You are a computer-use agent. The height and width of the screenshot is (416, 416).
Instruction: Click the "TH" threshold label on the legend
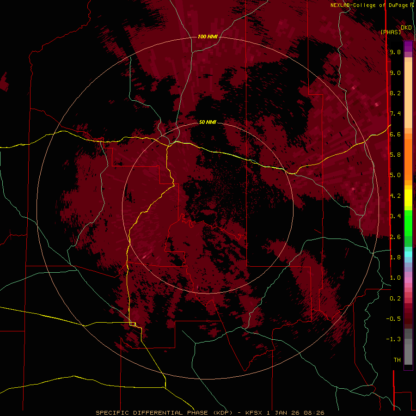397,360
